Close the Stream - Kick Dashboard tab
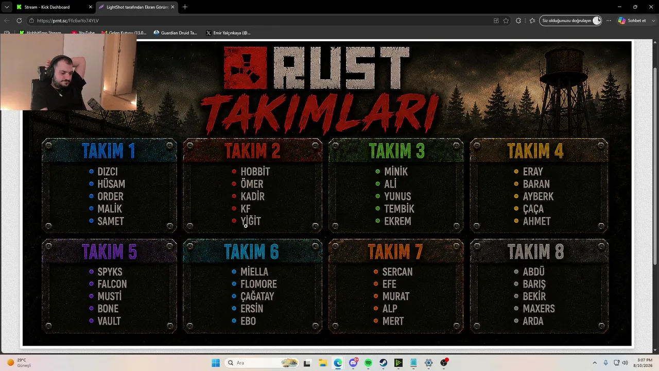This screenshot has width=659, height=371. pyautogui.click(x=91, y=7)
